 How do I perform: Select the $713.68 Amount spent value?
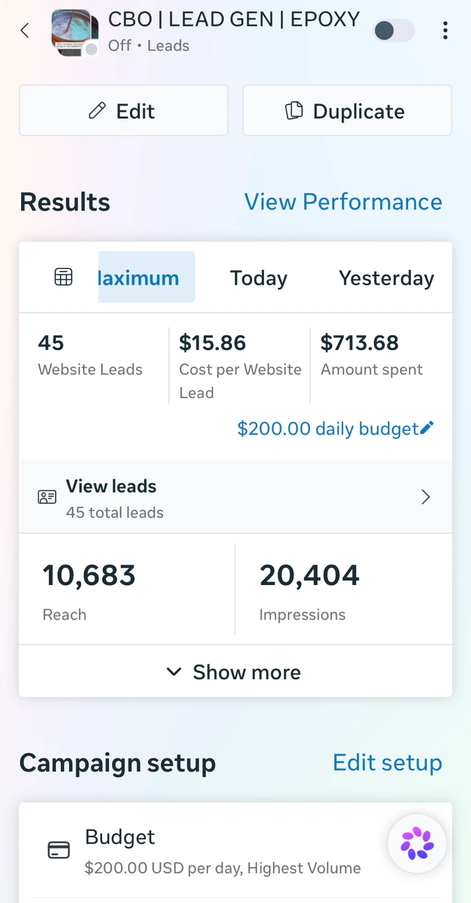point(371,355)
